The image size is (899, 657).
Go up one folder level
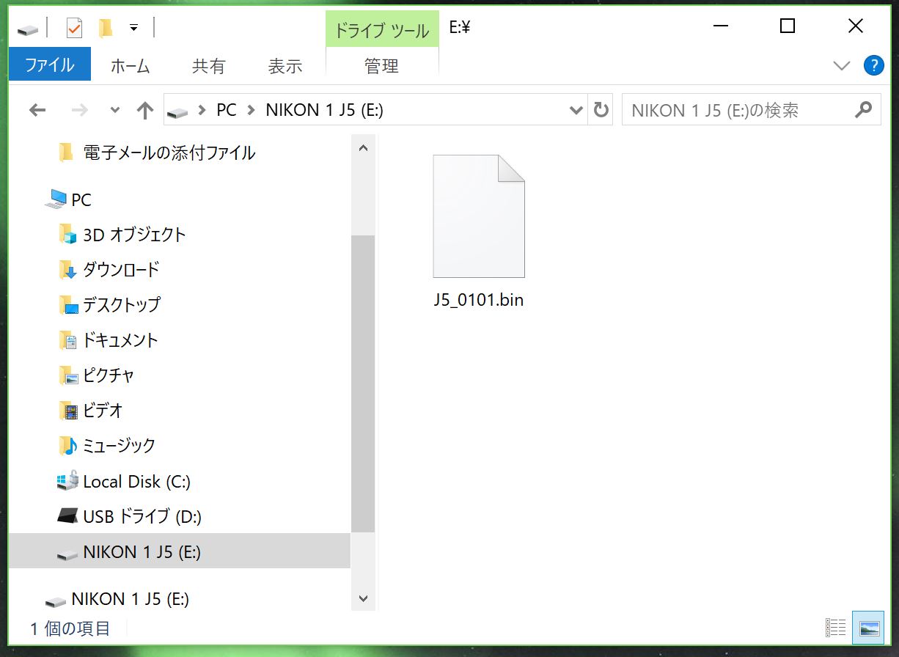coord(145,110)
